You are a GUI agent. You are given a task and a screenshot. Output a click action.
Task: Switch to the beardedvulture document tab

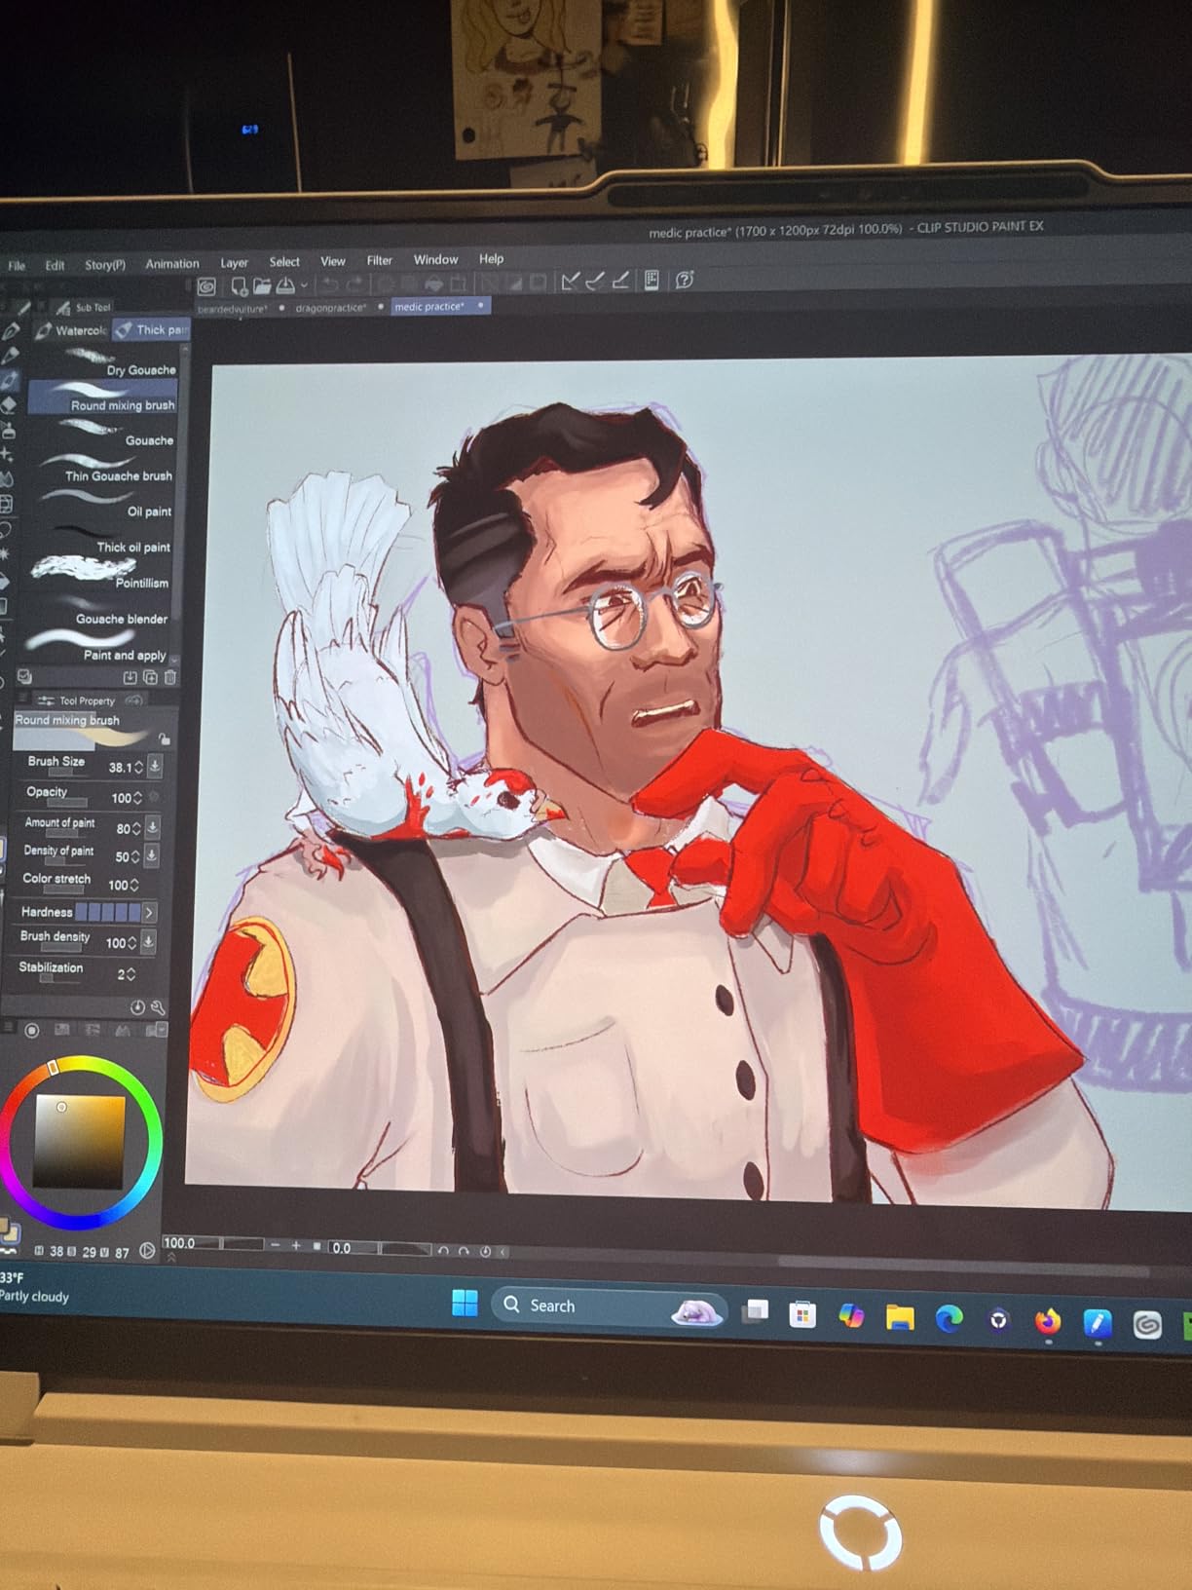[232, 309]
